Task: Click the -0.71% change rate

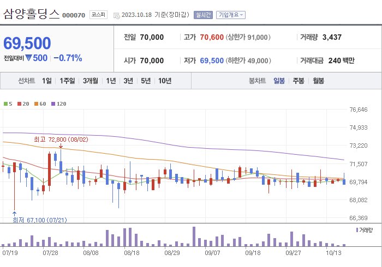Action: pyautogui.click(x=68, y=58)
